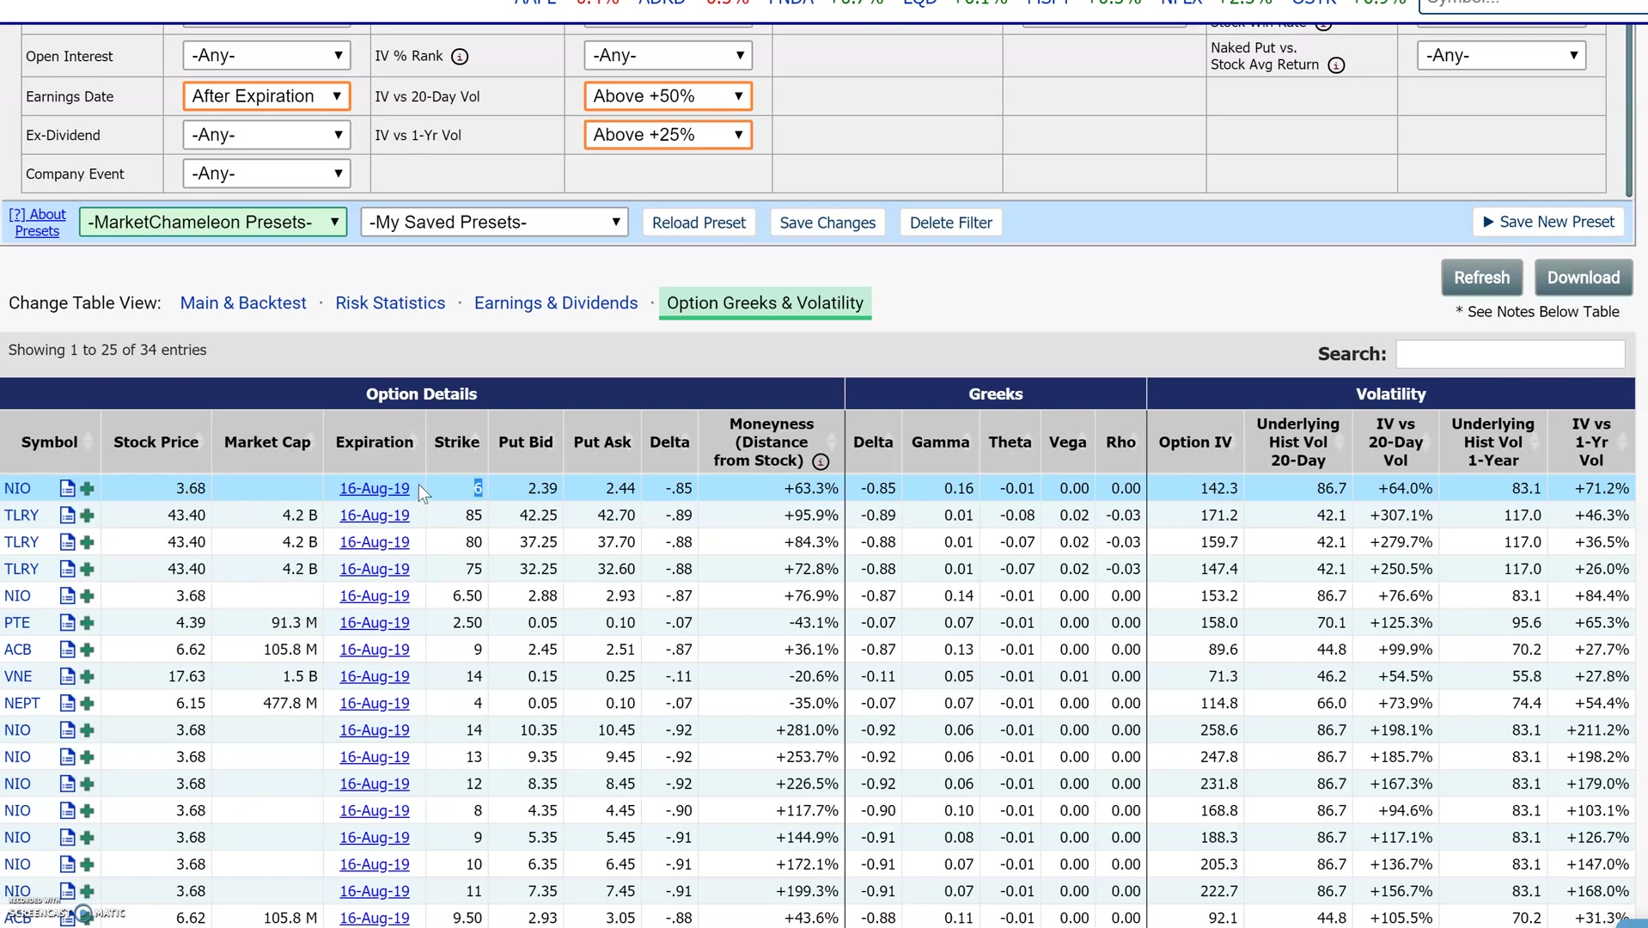The image size is (1648, 928).
Task: Click plus icon in ACB strike 9 row
Action: [x=87, y=650]
